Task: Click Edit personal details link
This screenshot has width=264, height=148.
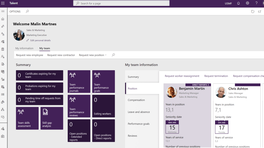Action: click(x=40, y=40)
